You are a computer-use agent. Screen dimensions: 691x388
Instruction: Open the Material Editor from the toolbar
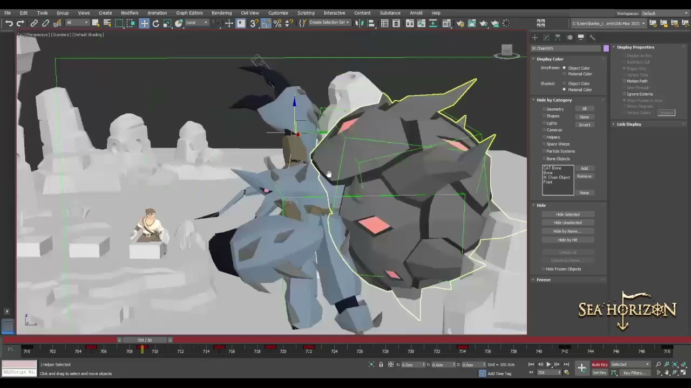(447, 23)
